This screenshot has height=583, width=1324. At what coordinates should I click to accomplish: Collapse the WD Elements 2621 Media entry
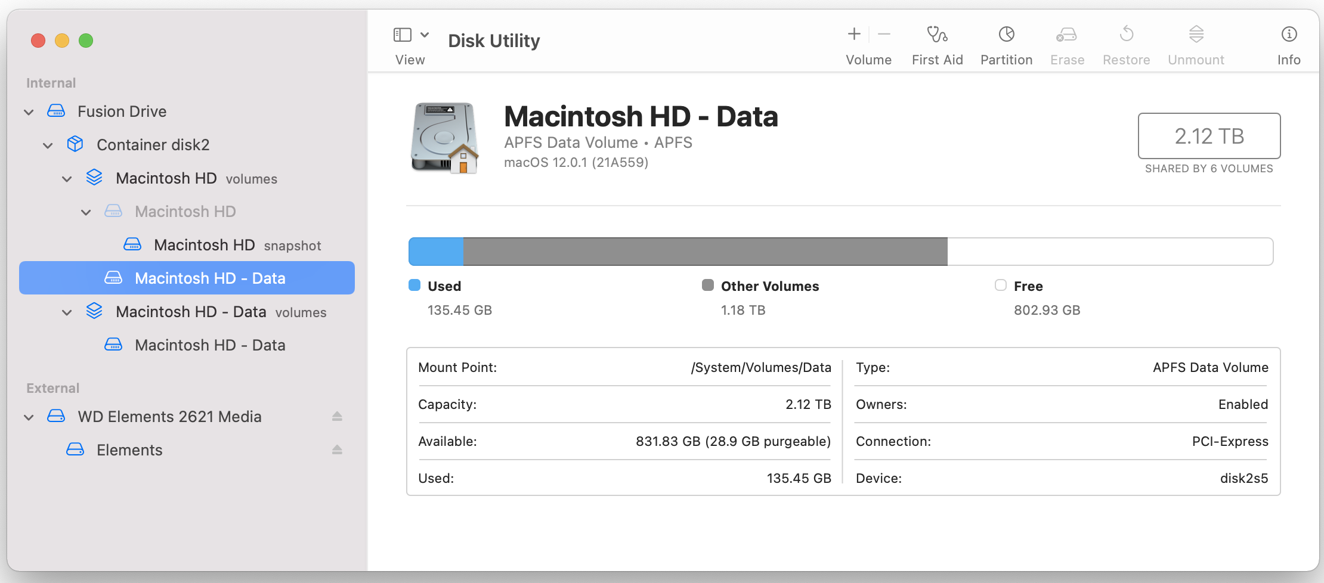(29, 417)
